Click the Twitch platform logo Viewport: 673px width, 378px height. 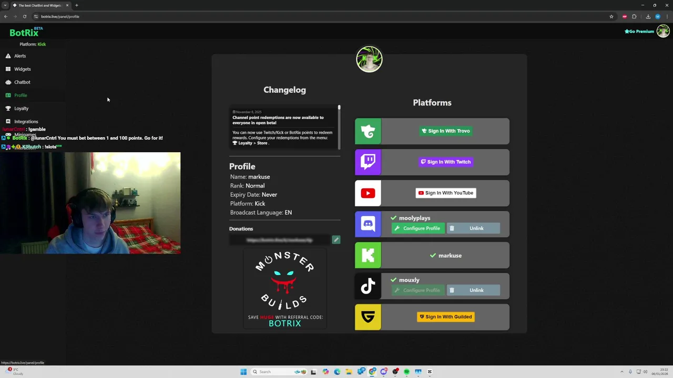(368, 162)
